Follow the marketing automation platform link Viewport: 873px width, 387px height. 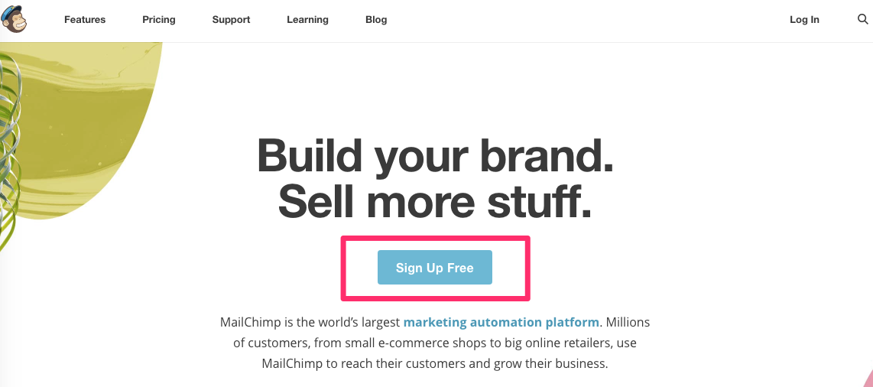tap(501, 322)
